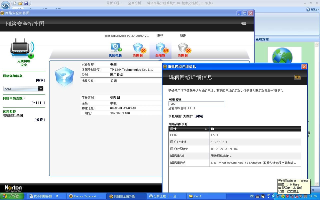The width and height of the screenshot is (320, 200).
Task: Click the network name input field
Action: coord(196,104)
